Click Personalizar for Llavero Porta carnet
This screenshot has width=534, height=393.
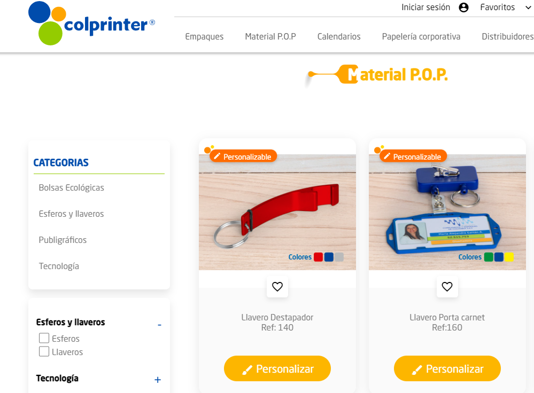(x=447, y=368)
